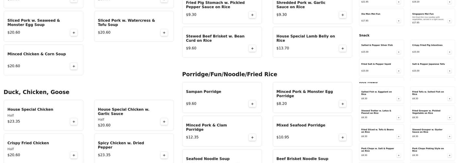Add Sliced Pork w. Watercress & Tofu Soup
Image resolution: width=457 pixels, height=163 pixels.
tap(164, 33)
